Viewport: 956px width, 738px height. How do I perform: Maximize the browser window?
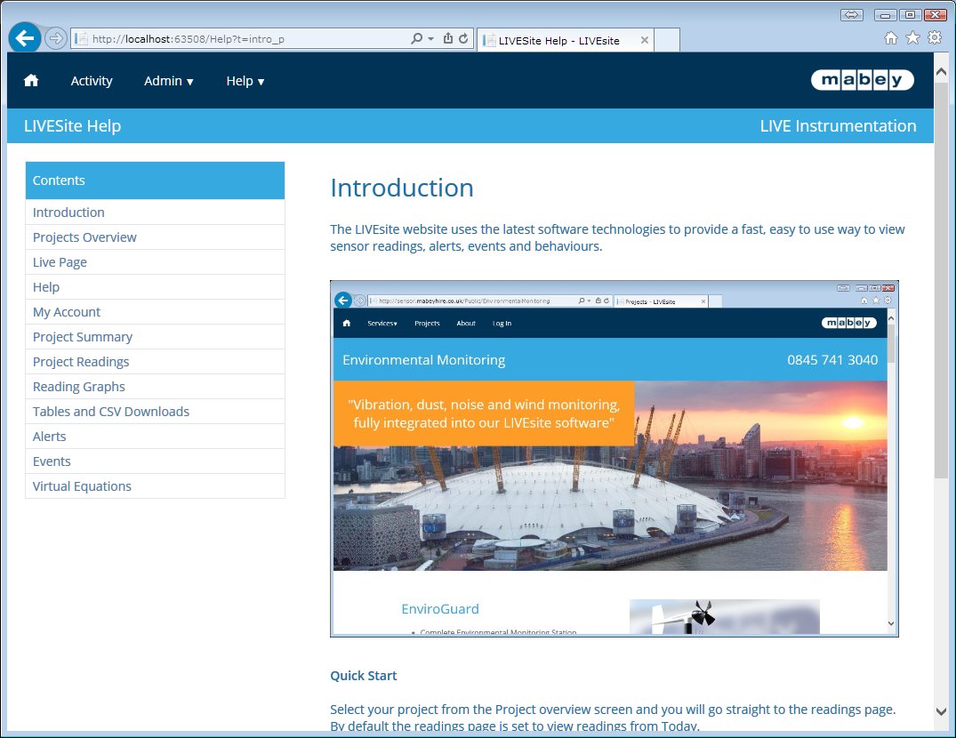pos(910,15)
